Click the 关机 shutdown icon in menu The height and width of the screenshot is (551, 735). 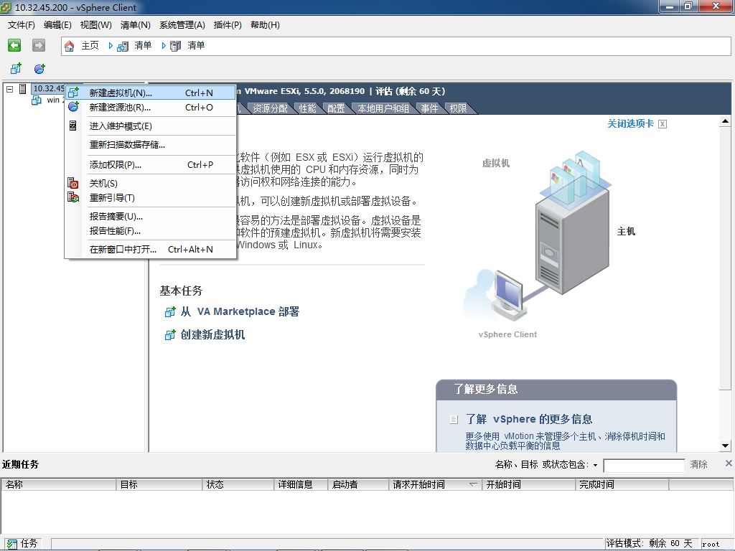click(73, 183)
